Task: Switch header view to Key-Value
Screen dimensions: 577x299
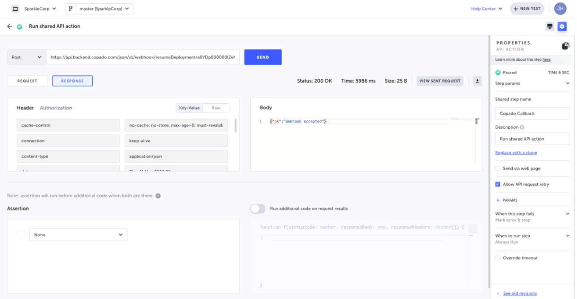Action: coord(189,108)
